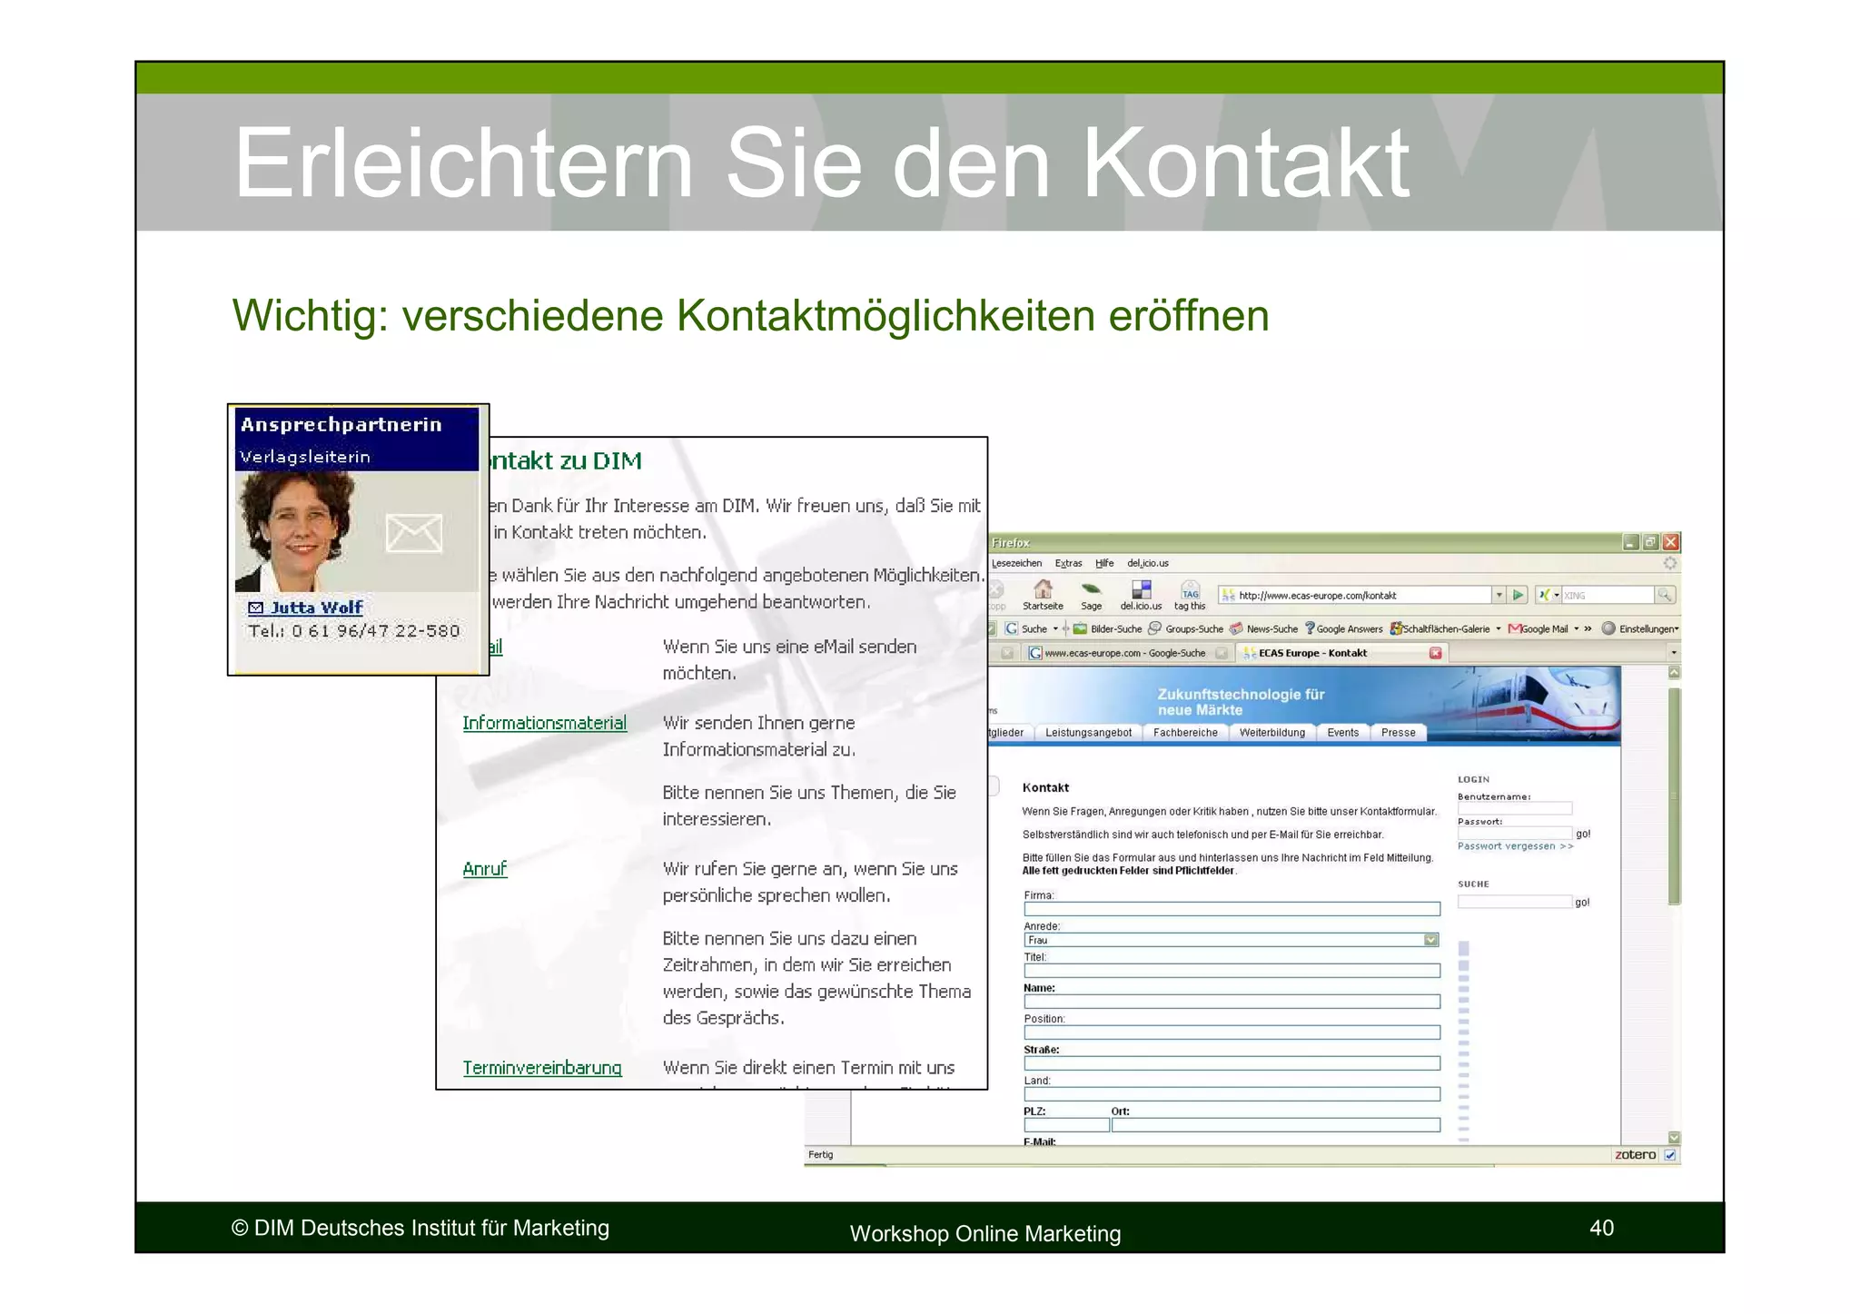The height and width of the screenshot is (1314, 1860).
Task: Click the greyed Stop toolbar icon
Action: click(996, 589)
